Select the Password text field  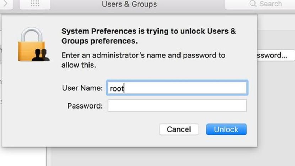(177, 106)
